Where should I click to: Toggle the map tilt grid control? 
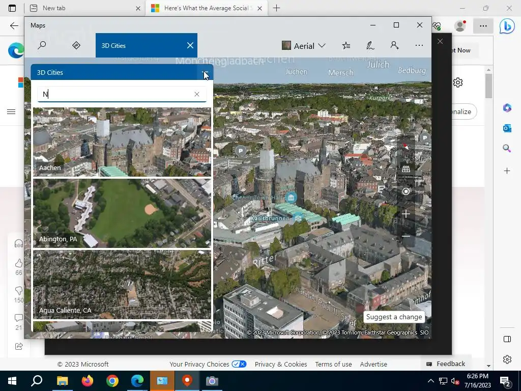pyautogui.click(x=406, y=169)
